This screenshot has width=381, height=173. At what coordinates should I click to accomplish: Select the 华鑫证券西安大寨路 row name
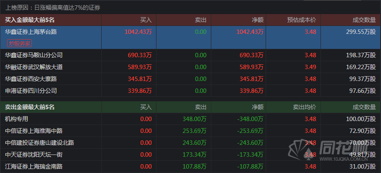pyautogui.click(x=31, y=79)
